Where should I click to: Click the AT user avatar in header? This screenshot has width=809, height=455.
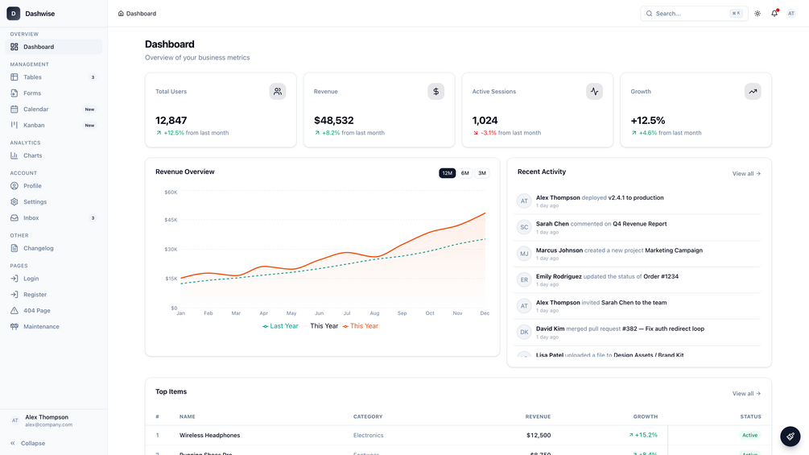(791, 14)
